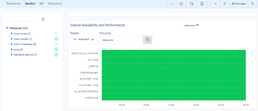This screenshot has width=258, height=111.
Task: Click info icon for cisco-ip-sla
Action: click(x=56, y=34)
